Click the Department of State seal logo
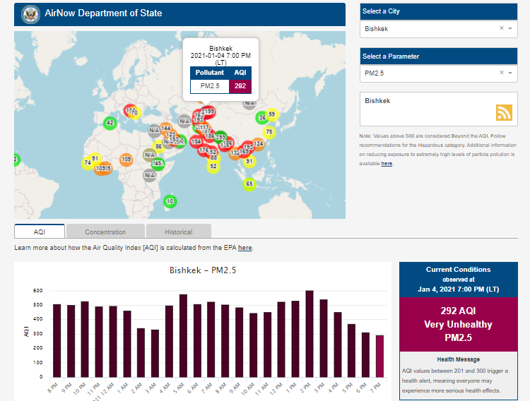Viewport: 530px width, 401px height. [x=30, y=13]
